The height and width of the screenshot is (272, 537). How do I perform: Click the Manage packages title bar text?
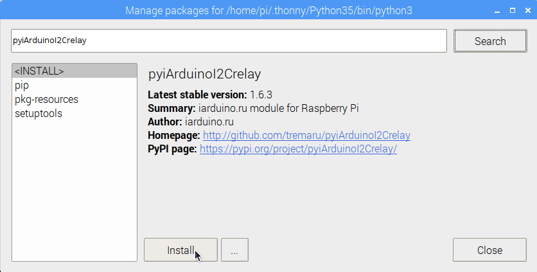coord(269,11)
